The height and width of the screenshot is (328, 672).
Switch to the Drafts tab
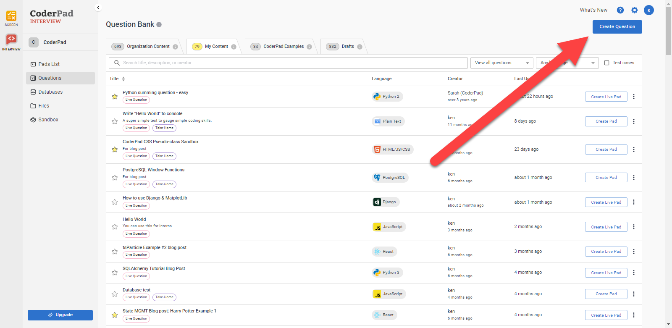click(344, 47)
